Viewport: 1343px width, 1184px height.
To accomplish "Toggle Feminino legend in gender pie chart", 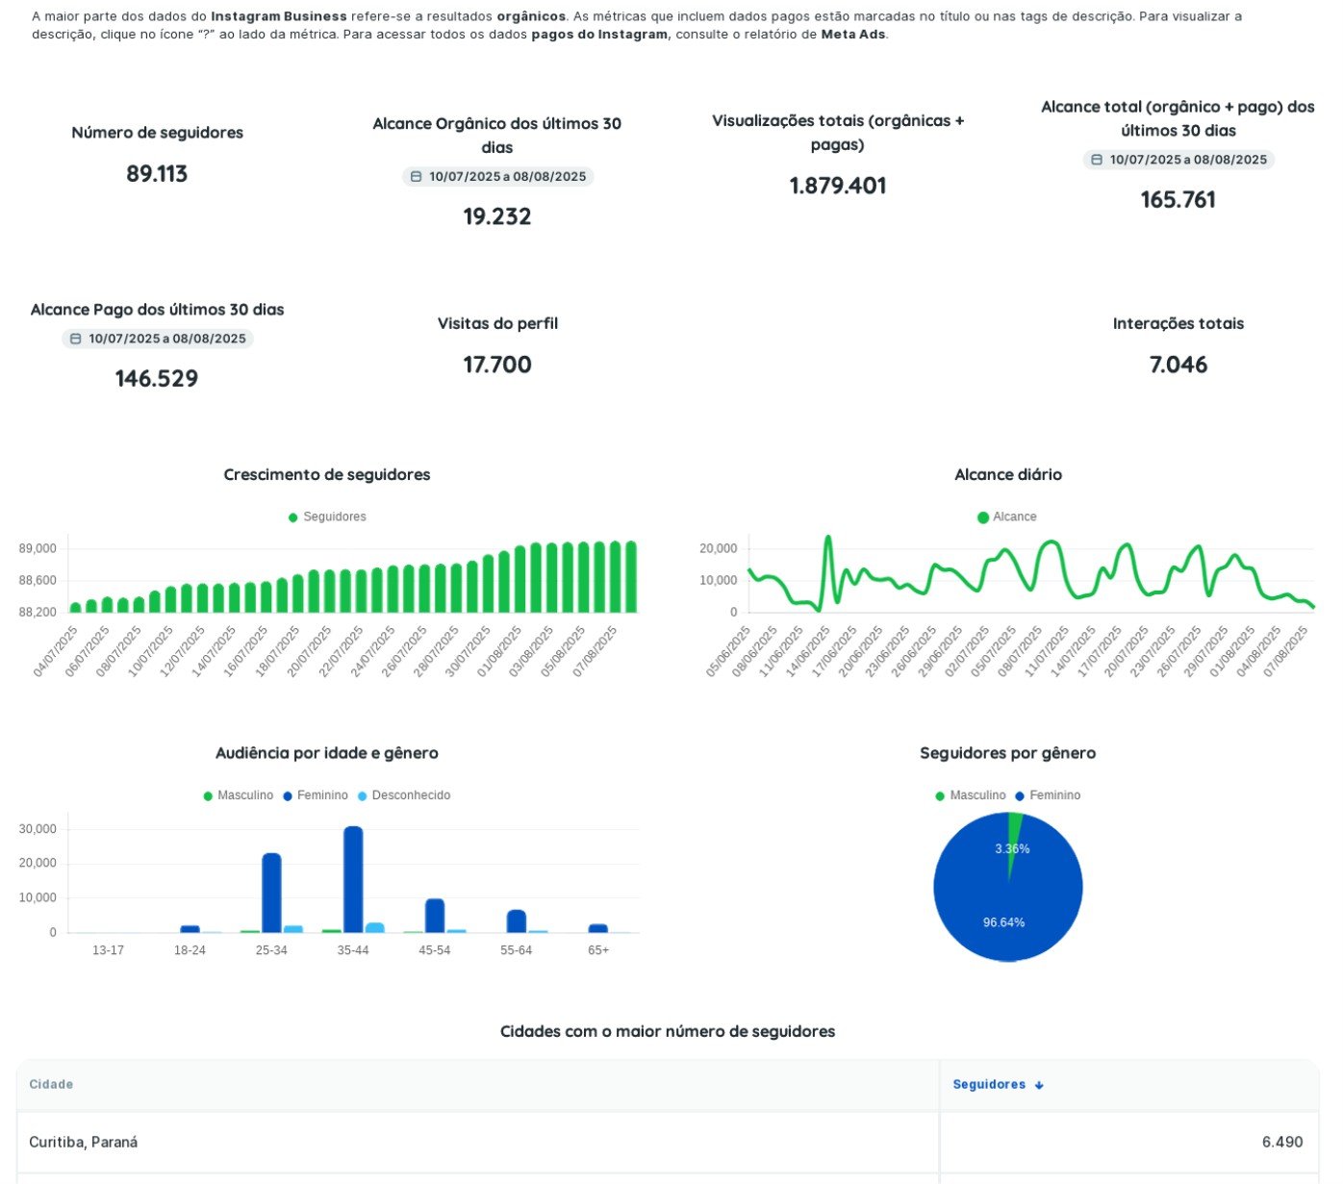I will point(1048,796).
